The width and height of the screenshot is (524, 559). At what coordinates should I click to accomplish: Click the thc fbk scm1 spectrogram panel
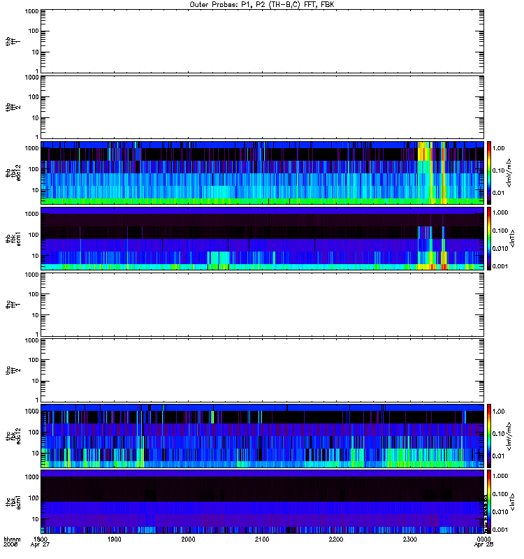pyautogui.click(x=262, y=502)
